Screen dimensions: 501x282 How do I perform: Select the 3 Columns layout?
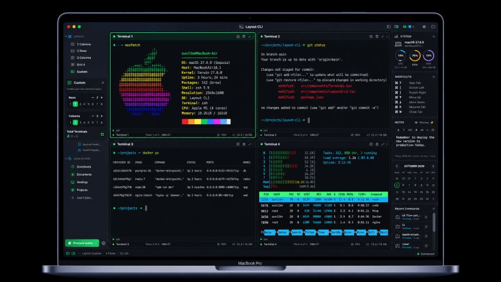click(81, 58)
